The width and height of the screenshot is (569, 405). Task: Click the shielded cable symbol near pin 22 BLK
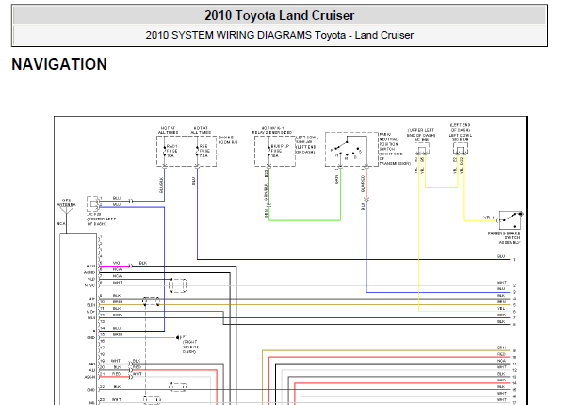point(177,387)
